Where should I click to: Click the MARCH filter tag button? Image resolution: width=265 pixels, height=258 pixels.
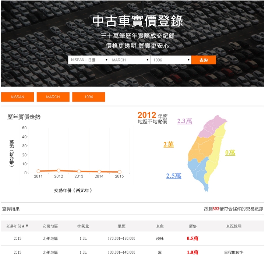click(53, 97)
